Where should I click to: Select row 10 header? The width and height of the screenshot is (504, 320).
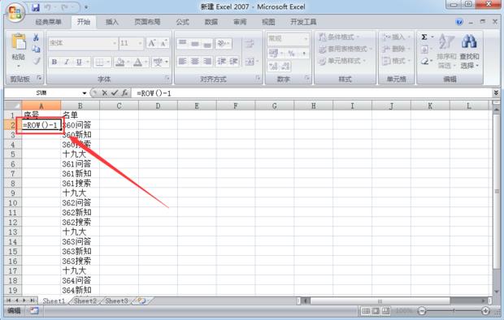(x=12, y=203)
